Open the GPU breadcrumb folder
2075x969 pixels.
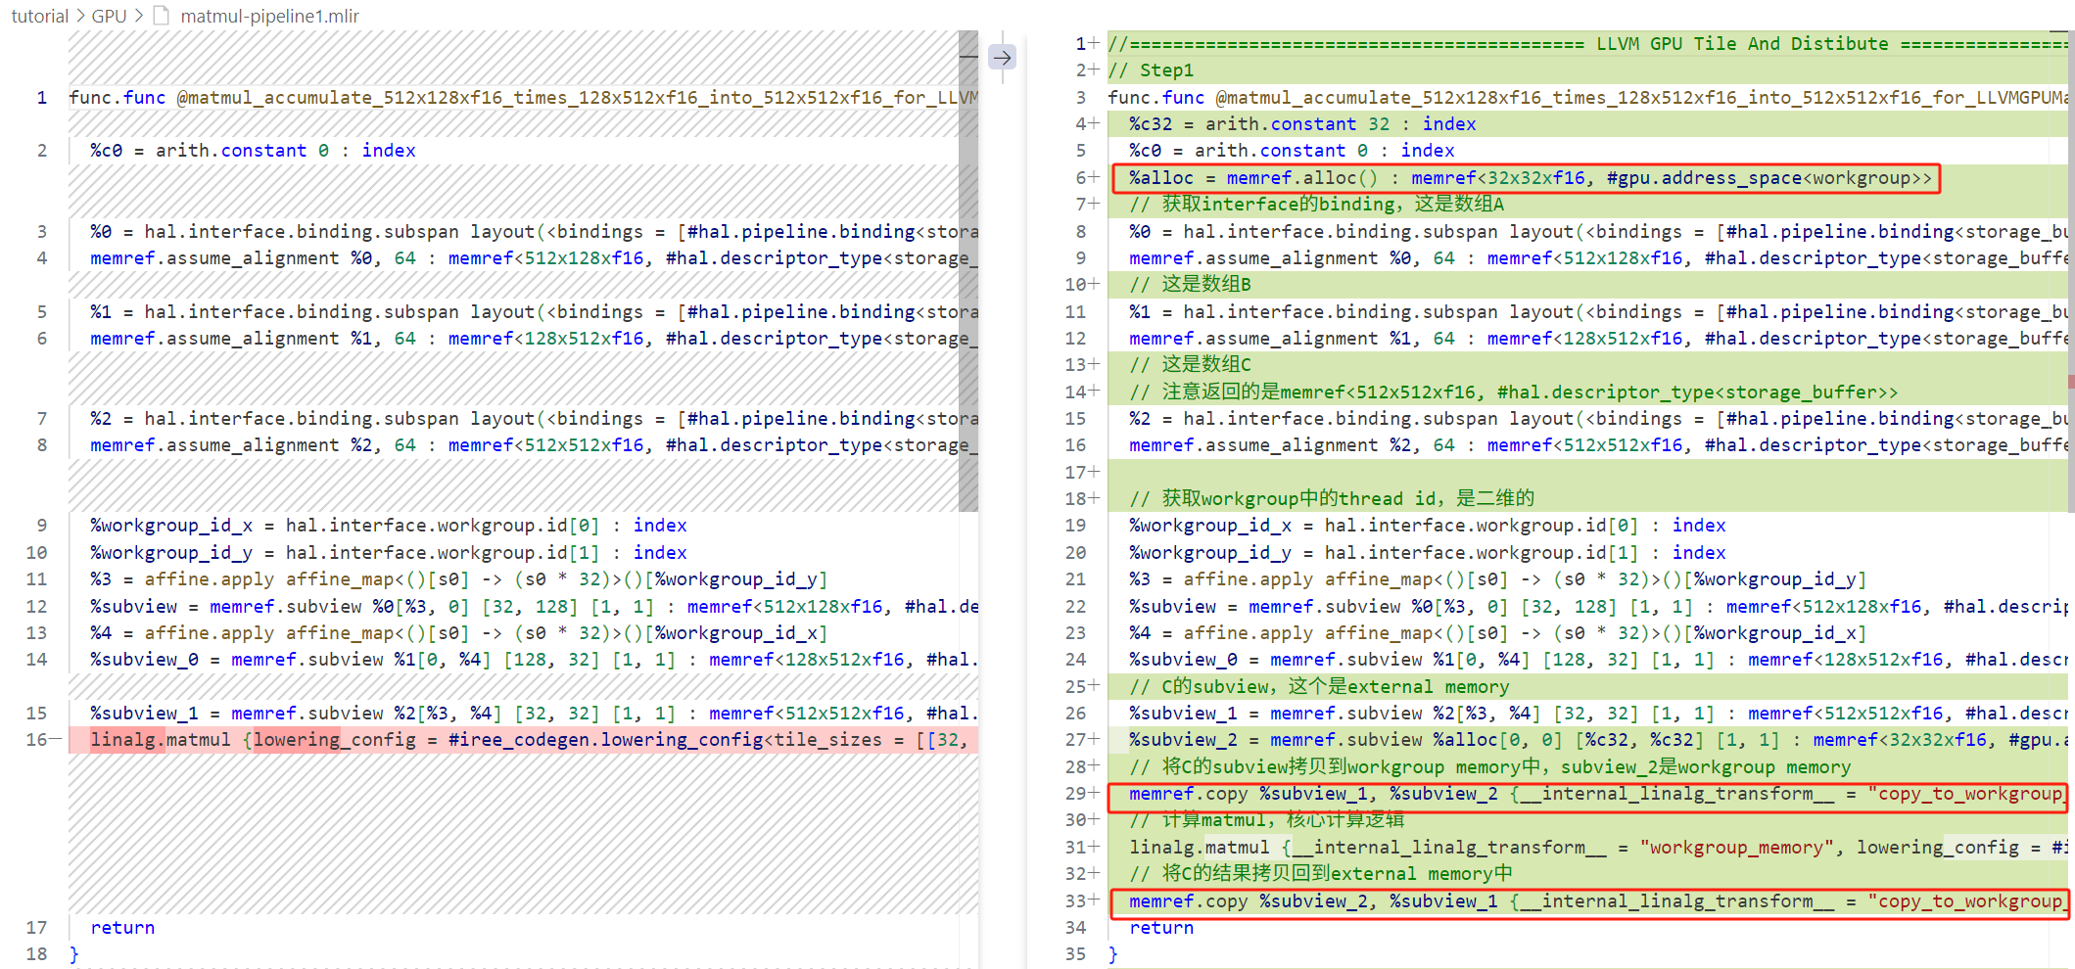click(109, 16)
